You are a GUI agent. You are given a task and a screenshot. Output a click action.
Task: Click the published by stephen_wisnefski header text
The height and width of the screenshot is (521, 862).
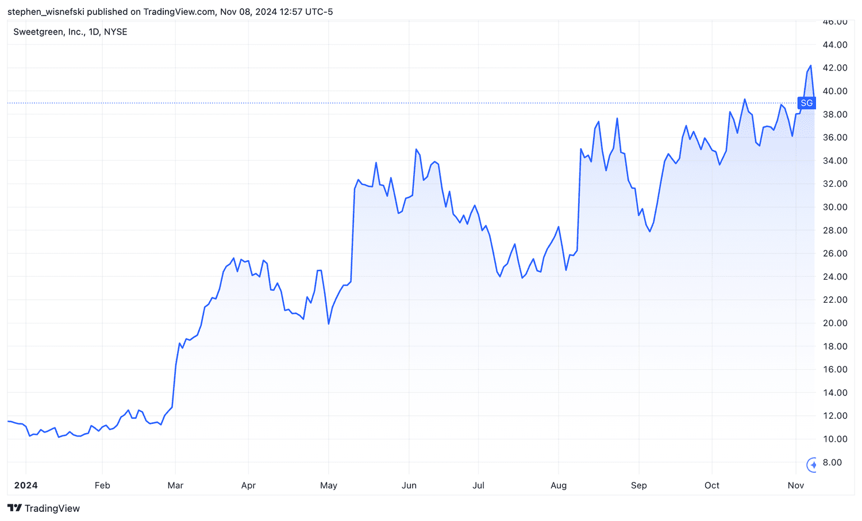pyautogui.click(x=170, y=11)
